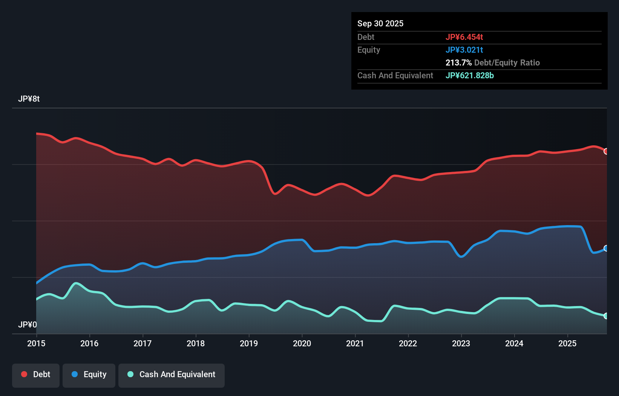Expand the Sep 30 2025 tooltip panel

coord(480,51)
